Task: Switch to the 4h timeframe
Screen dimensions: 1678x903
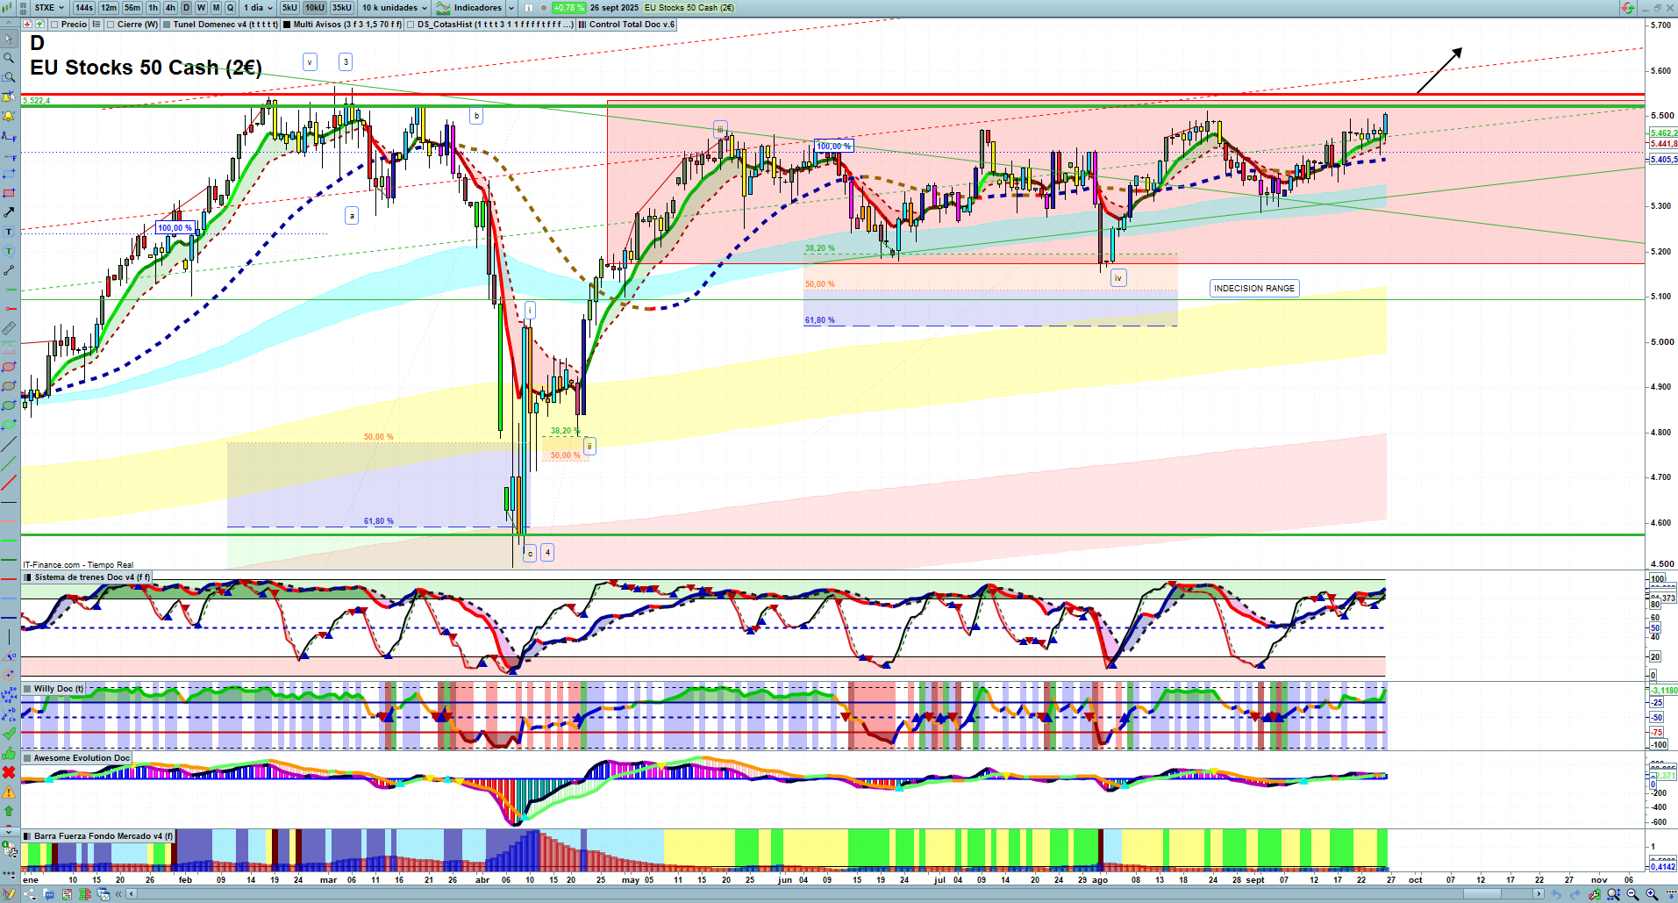Action: click(170, 8)
